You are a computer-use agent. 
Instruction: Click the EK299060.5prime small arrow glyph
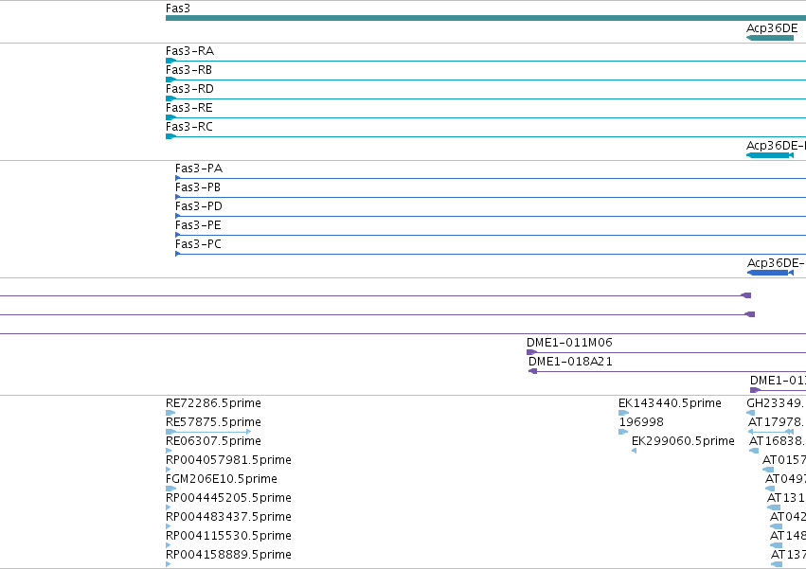point(635,451)
